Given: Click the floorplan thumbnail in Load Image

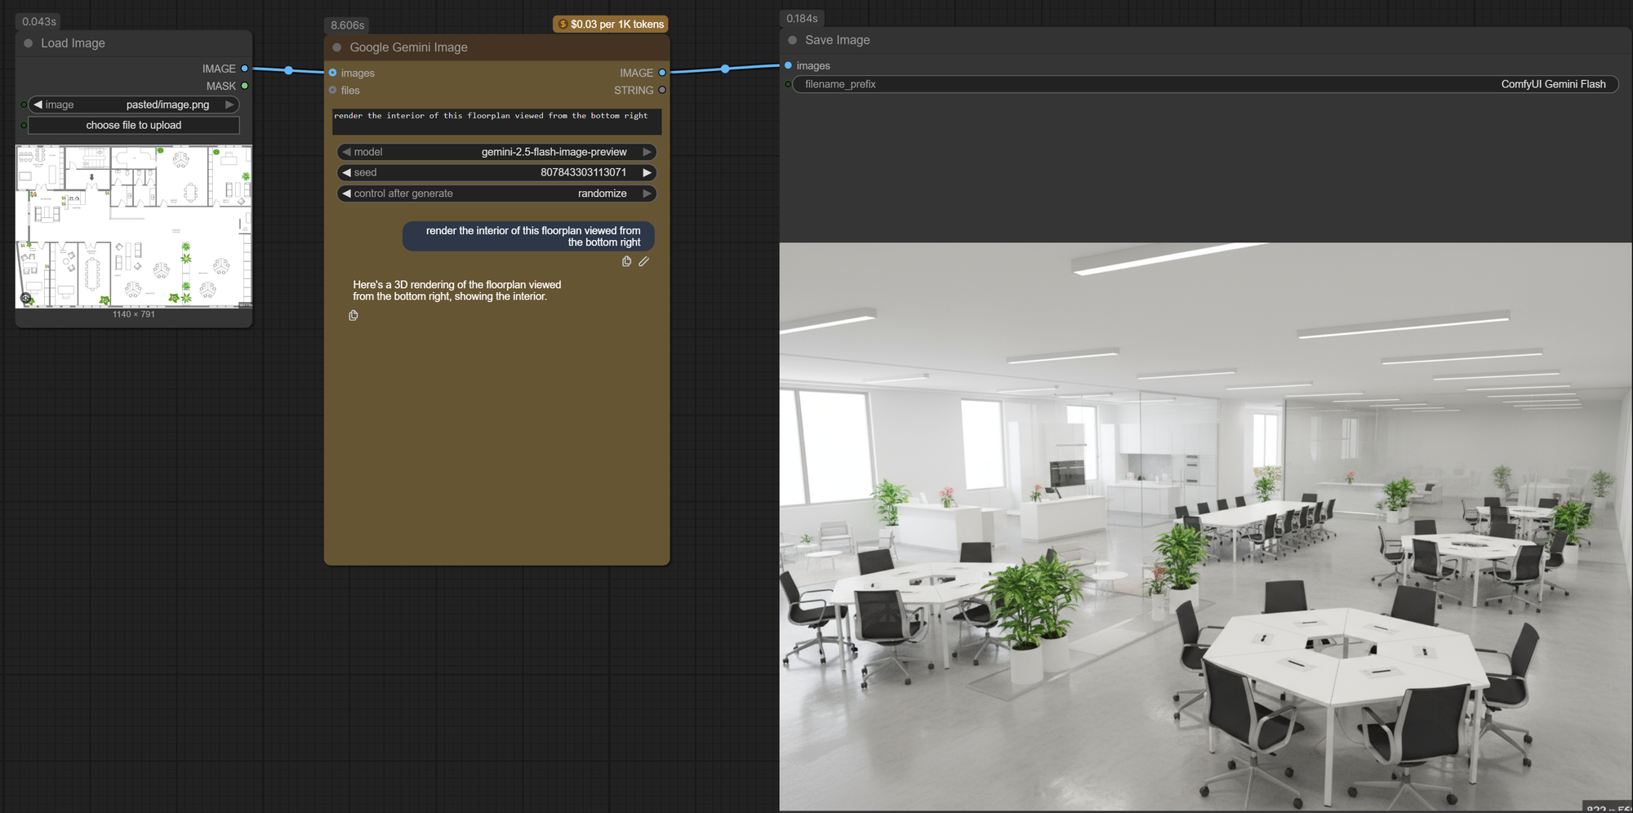Looking at the screenshot, I should [134, 226].
